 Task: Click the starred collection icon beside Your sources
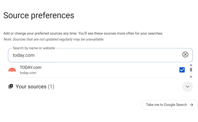pos(11,86)
